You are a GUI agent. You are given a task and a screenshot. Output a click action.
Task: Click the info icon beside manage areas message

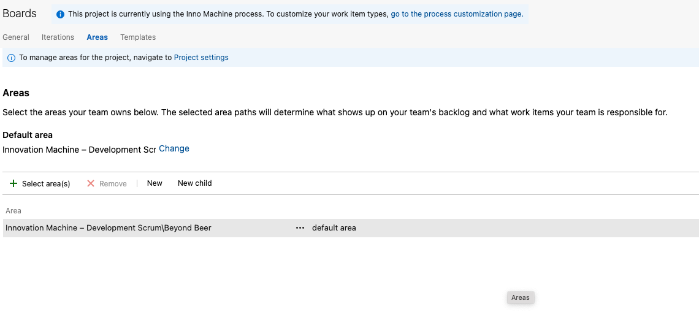tap(11, 58)
